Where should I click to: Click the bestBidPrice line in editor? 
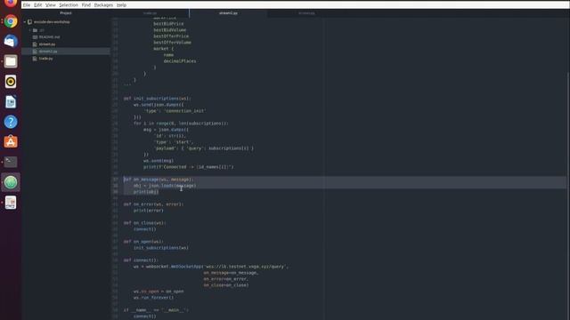[168, 24]
